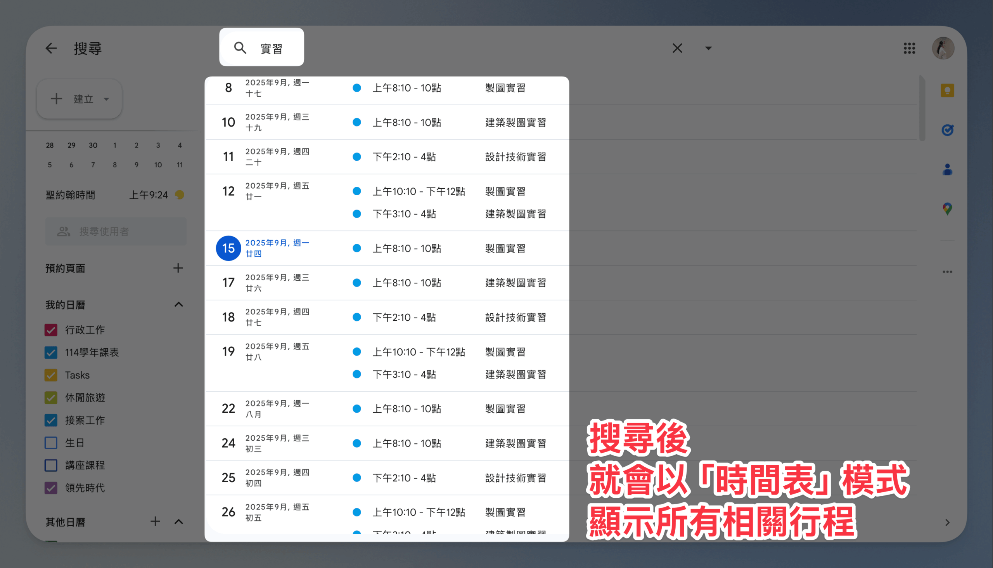This screenshot has width=993, height=568.
Task: Open the Google apps grid
Action: coord(909,49)
